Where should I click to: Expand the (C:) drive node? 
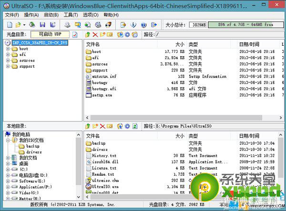click(8, 170)
